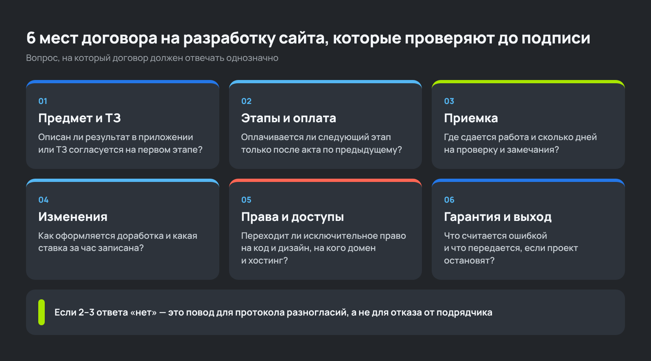Select the heading "Этапы и оплата"
651x361 pixels.
288,118
